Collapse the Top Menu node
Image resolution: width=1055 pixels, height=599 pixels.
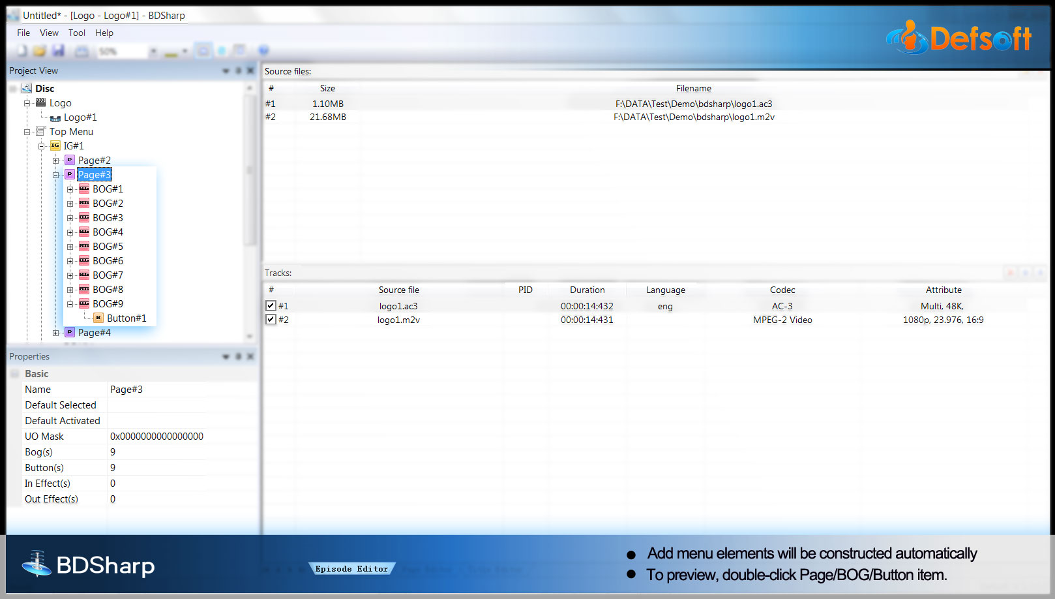(x=27, y=132)
